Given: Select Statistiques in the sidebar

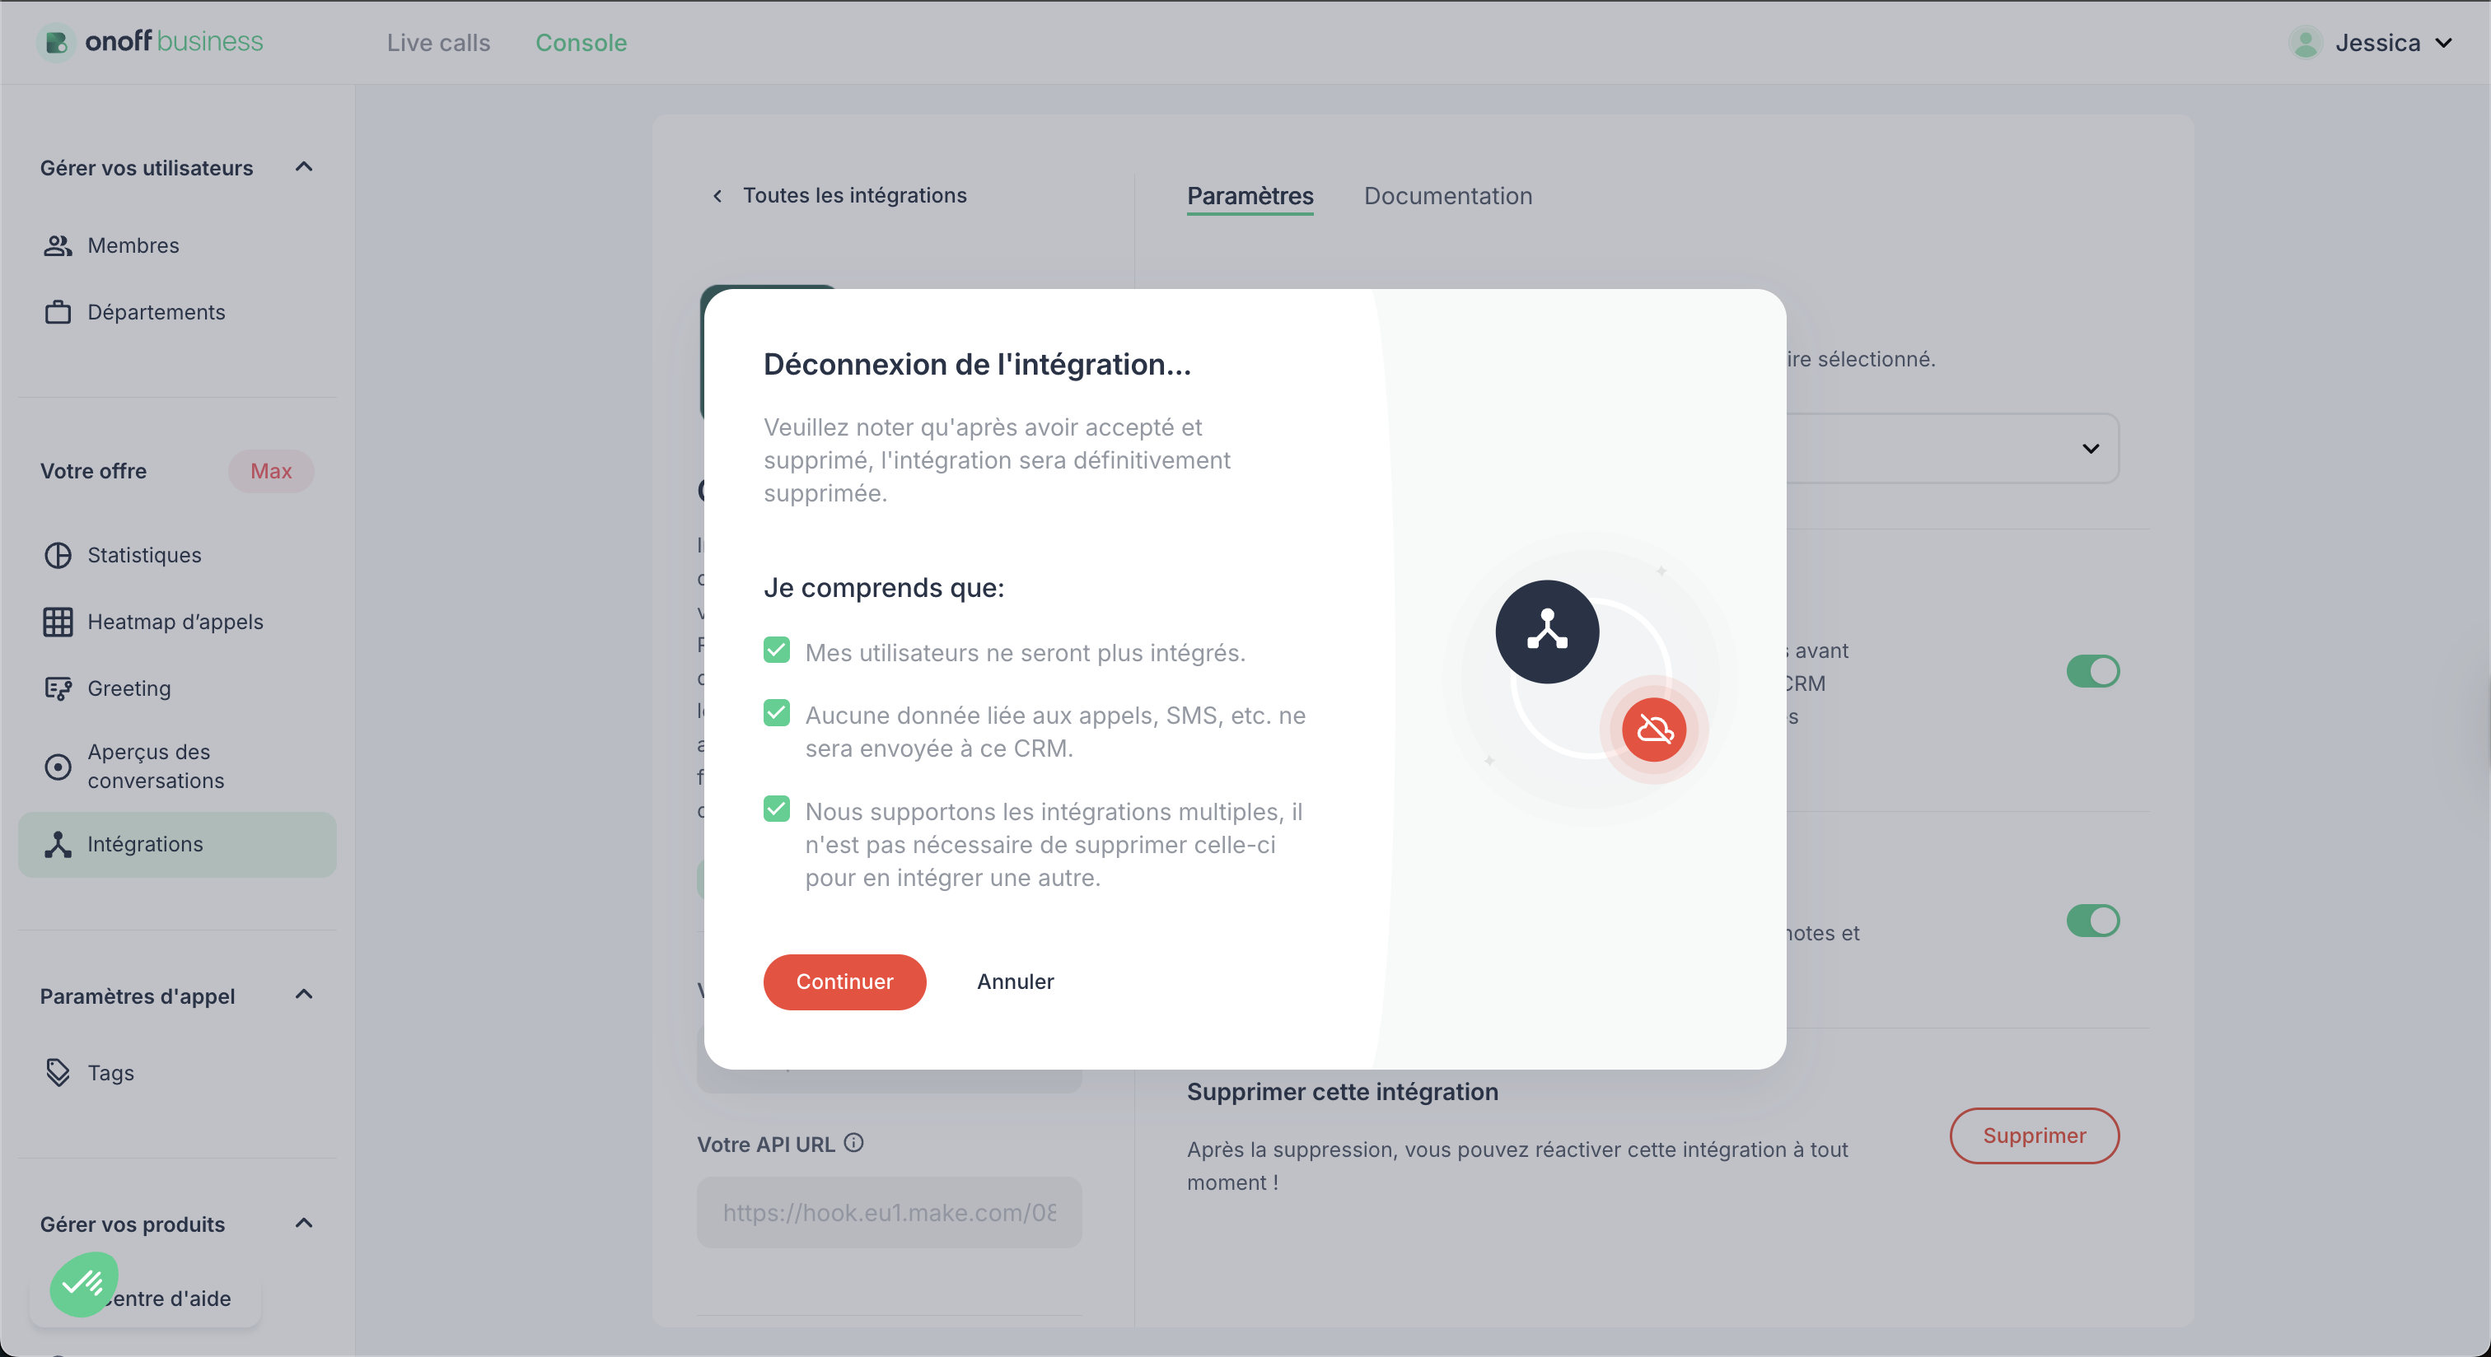Looking at the screenshot, I should click(x=177, y=555).
